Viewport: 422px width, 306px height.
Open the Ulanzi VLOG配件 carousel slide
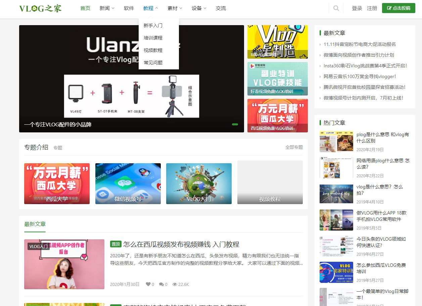point(132,79)
